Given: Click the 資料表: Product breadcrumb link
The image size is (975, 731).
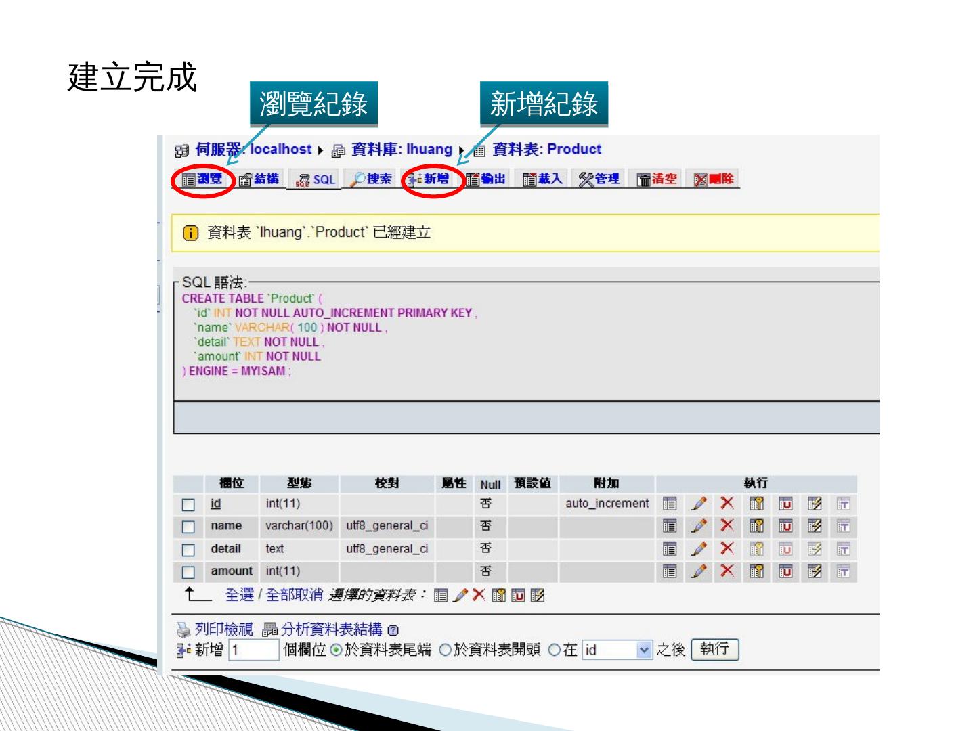Looking at the screenshot, I should [546, 150].
